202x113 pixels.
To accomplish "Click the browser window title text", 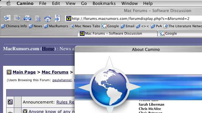I will tap(158, 11).
